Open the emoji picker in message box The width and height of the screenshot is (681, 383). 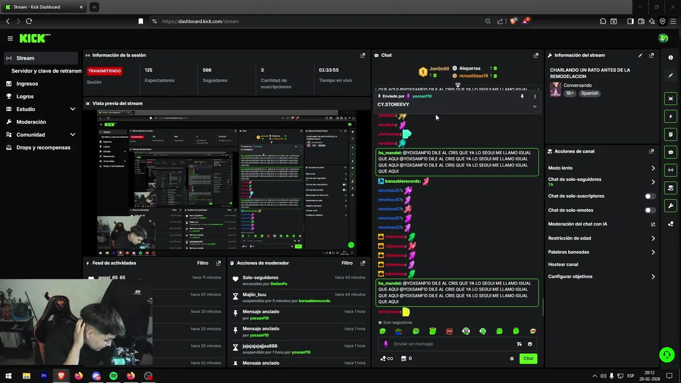[530, 344]
